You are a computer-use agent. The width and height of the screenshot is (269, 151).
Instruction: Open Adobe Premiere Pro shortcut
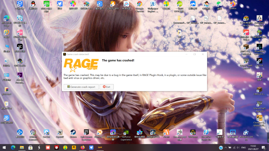pyautogui.click(x=20, y=75)
